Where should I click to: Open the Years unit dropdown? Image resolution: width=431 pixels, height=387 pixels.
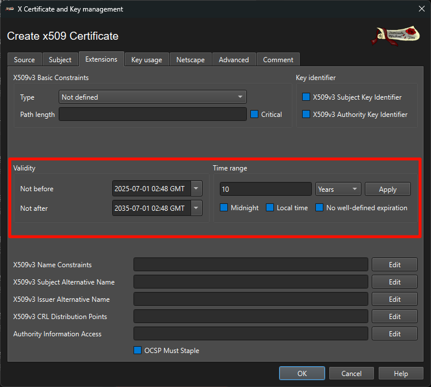tap(338, 189)
